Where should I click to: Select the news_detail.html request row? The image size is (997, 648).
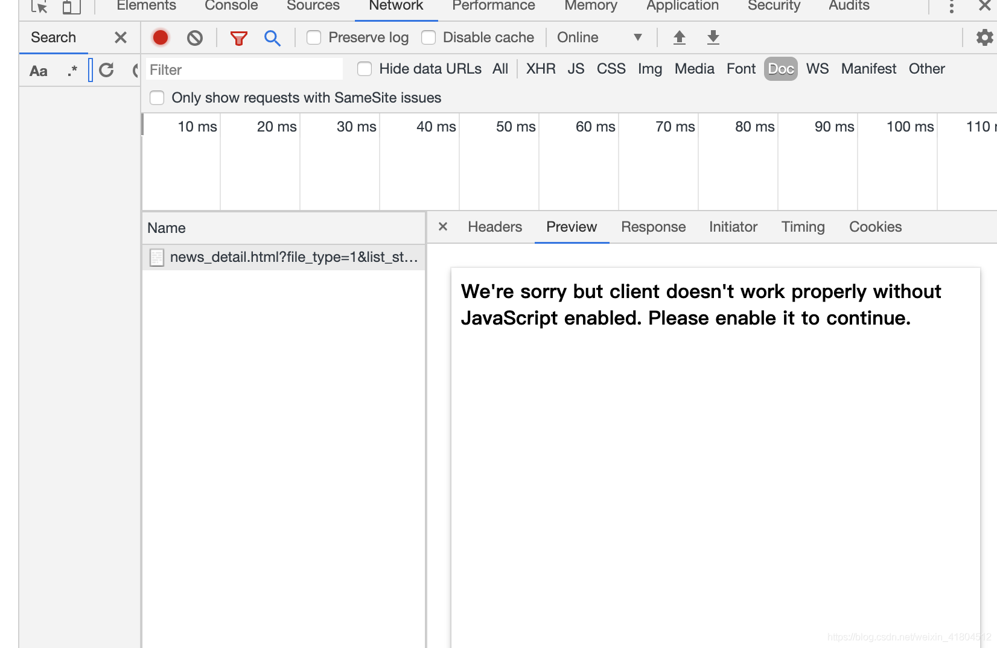(284, 257)
